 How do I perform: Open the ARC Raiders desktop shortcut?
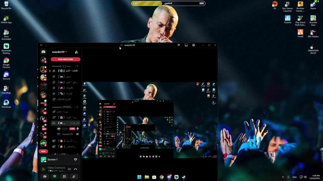point(313,33)
